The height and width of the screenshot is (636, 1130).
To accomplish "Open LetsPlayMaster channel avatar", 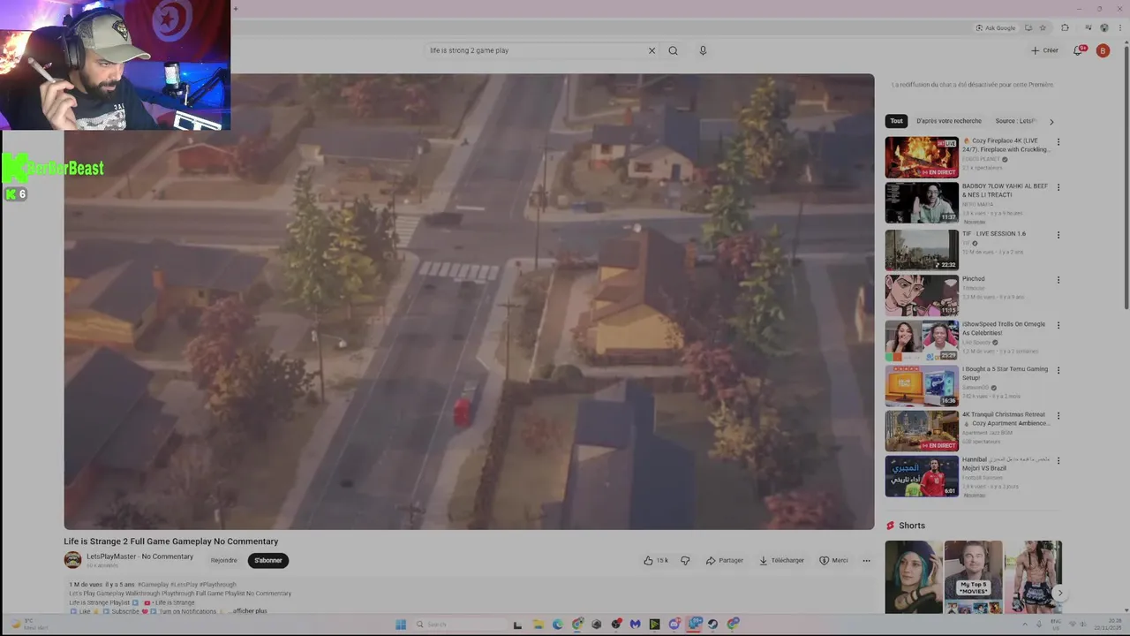I will pyautogui.click(x=72, y=560).
